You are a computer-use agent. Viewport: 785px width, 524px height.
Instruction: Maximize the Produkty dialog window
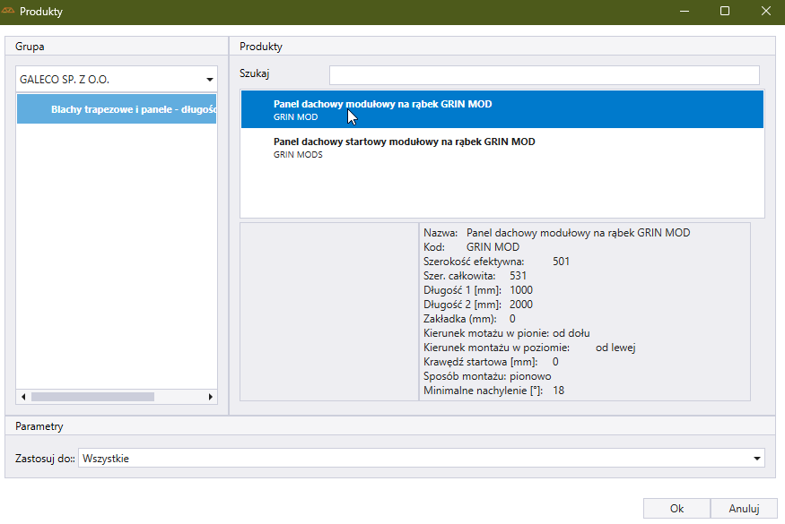click(x=725, y=12)
